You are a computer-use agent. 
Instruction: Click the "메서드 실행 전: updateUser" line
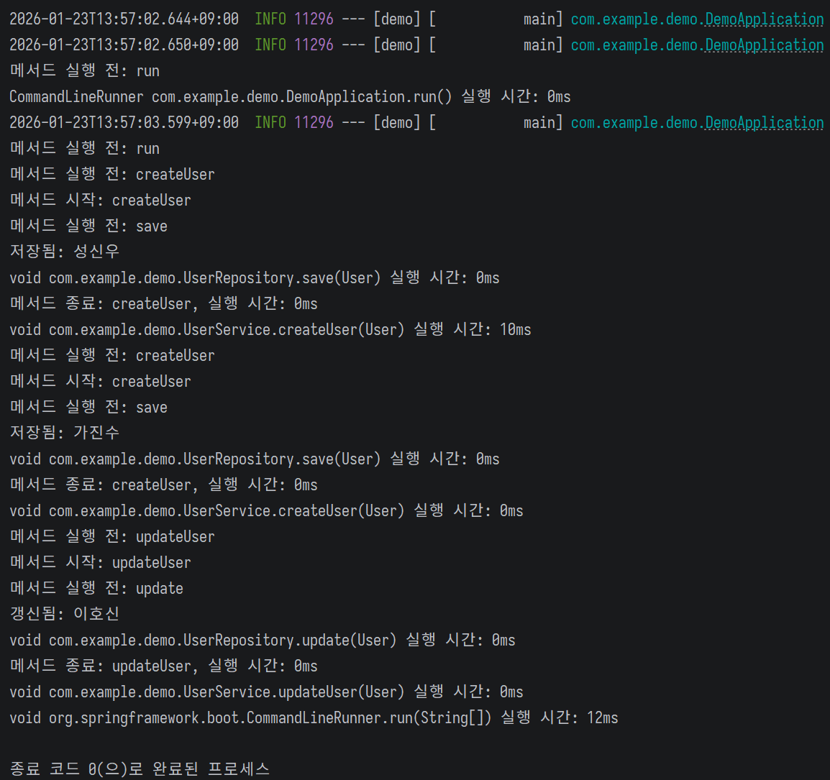click(112, 536)
